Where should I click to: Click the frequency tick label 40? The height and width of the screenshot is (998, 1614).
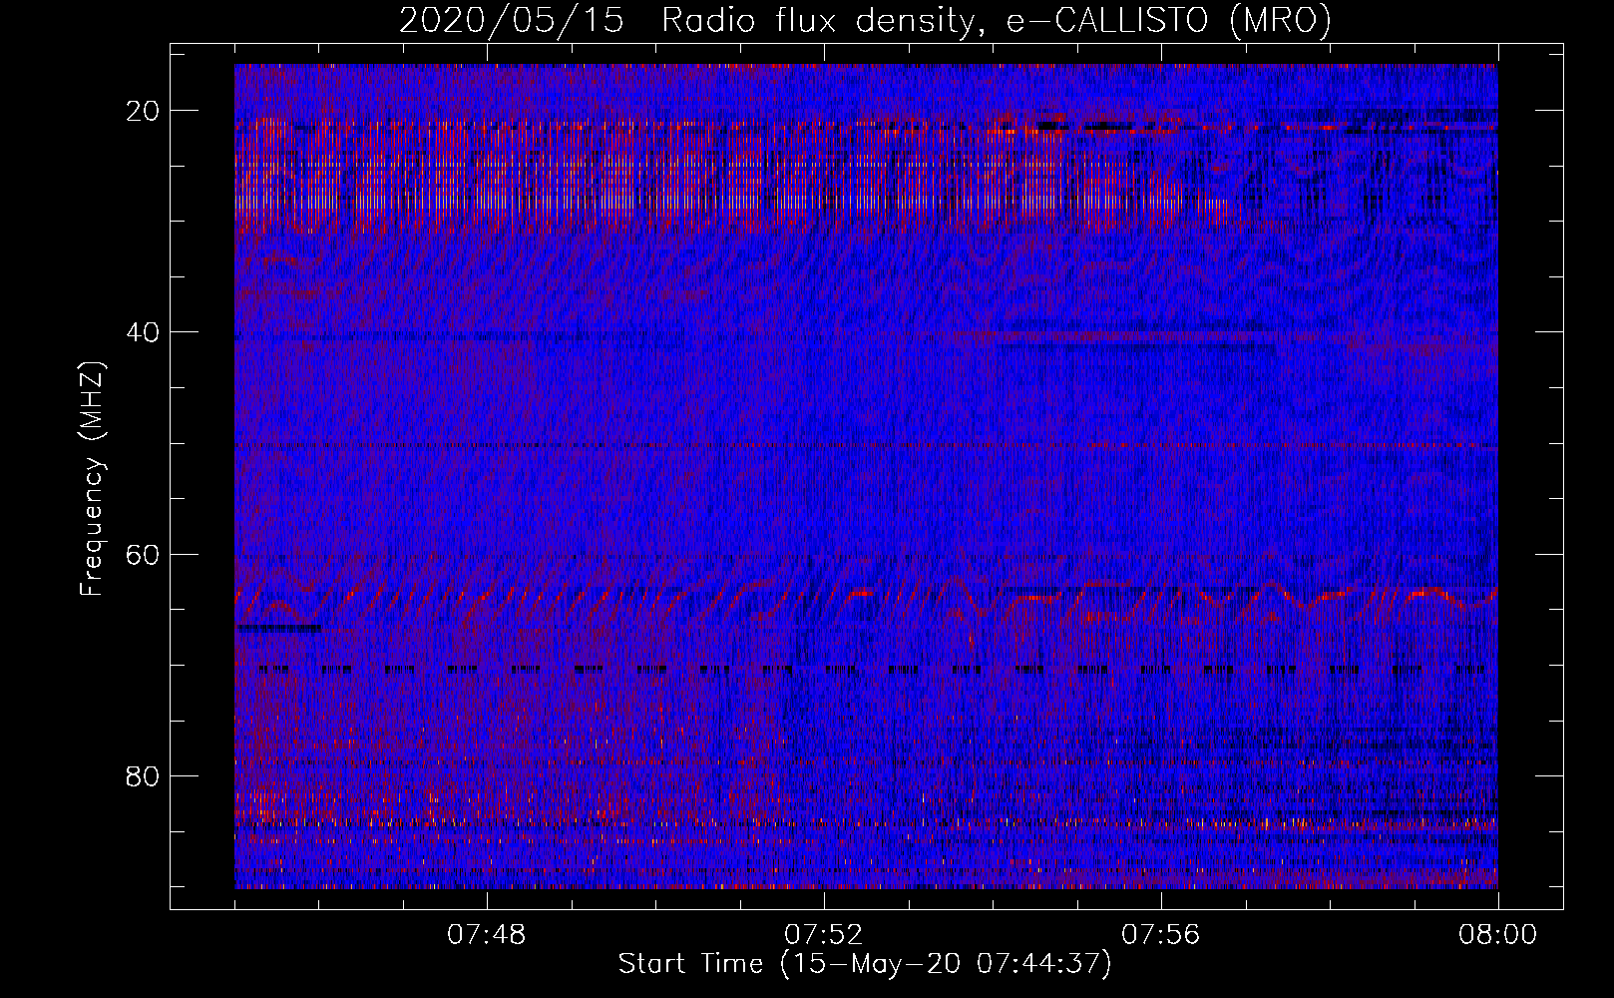(144, 332)
